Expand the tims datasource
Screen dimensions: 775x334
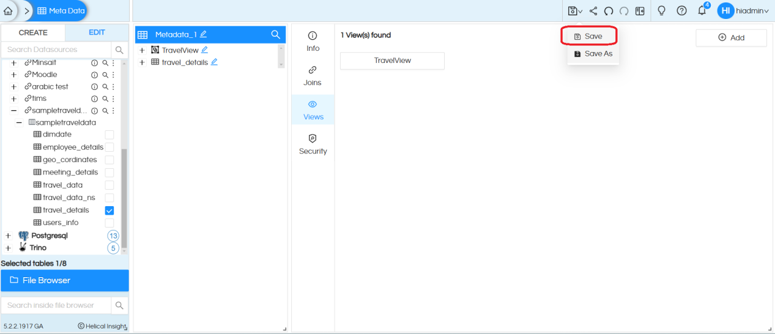[x=13, y=98]
